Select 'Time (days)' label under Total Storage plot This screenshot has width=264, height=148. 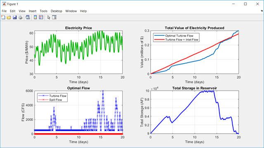[194, 142]
